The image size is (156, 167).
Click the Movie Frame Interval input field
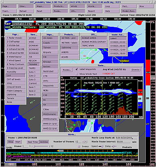coord(124,141)
